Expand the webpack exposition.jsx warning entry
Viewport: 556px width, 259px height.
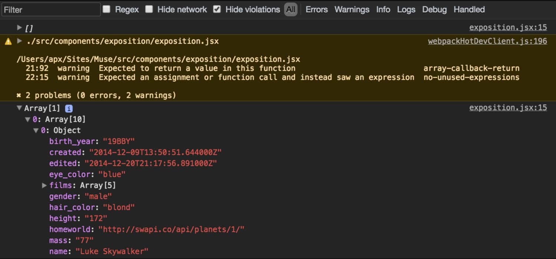coord(19,41)
